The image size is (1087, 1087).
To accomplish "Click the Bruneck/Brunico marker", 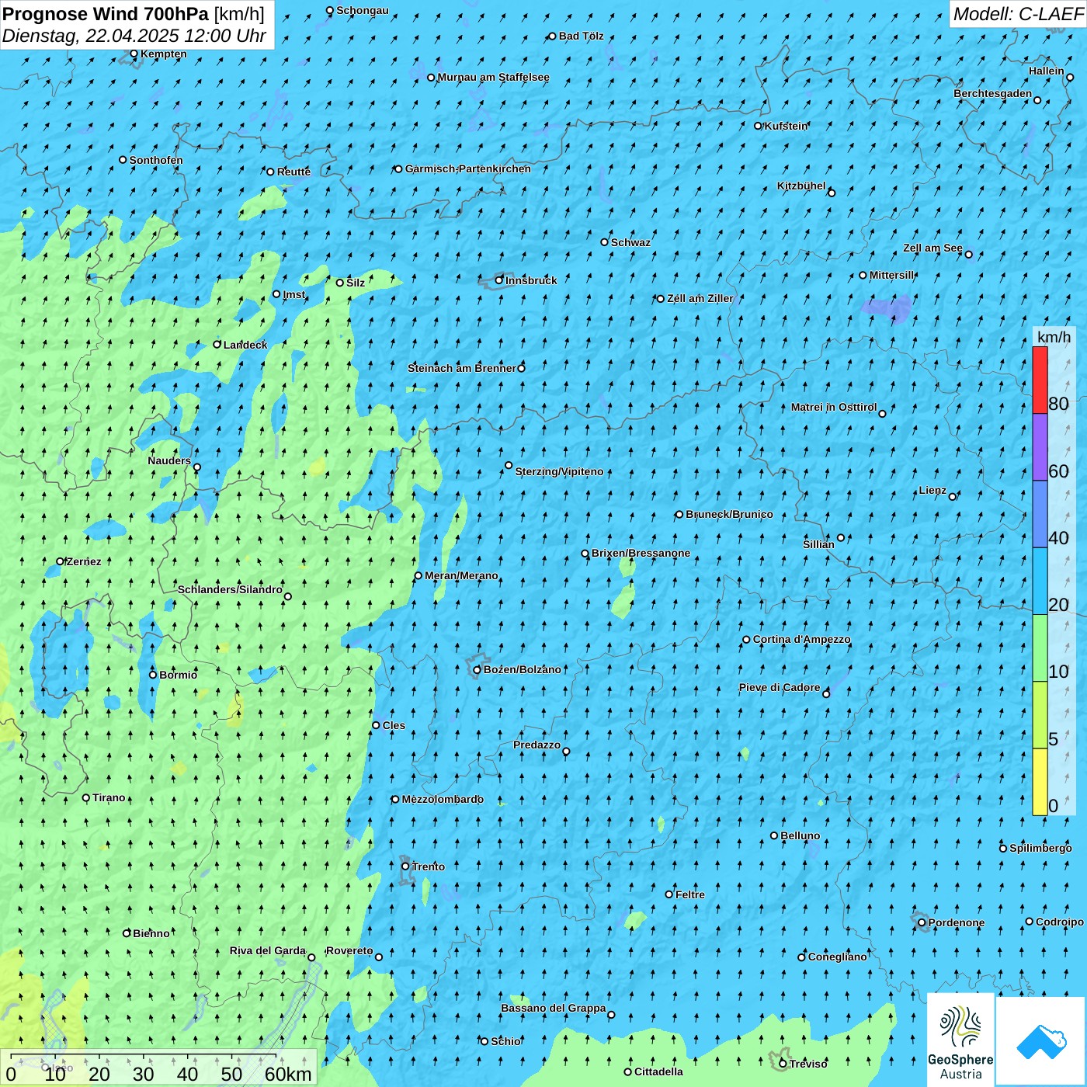I will 679,514.
